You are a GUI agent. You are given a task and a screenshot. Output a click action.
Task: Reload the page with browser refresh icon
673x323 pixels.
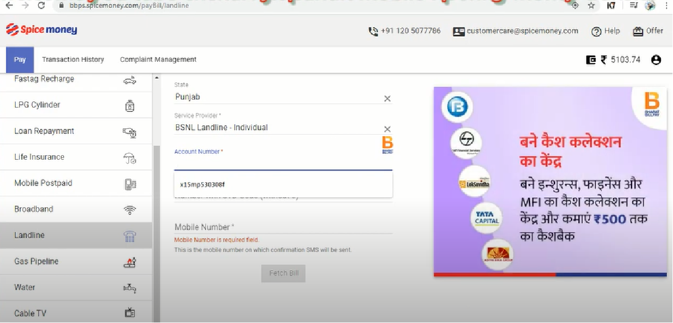42,5
